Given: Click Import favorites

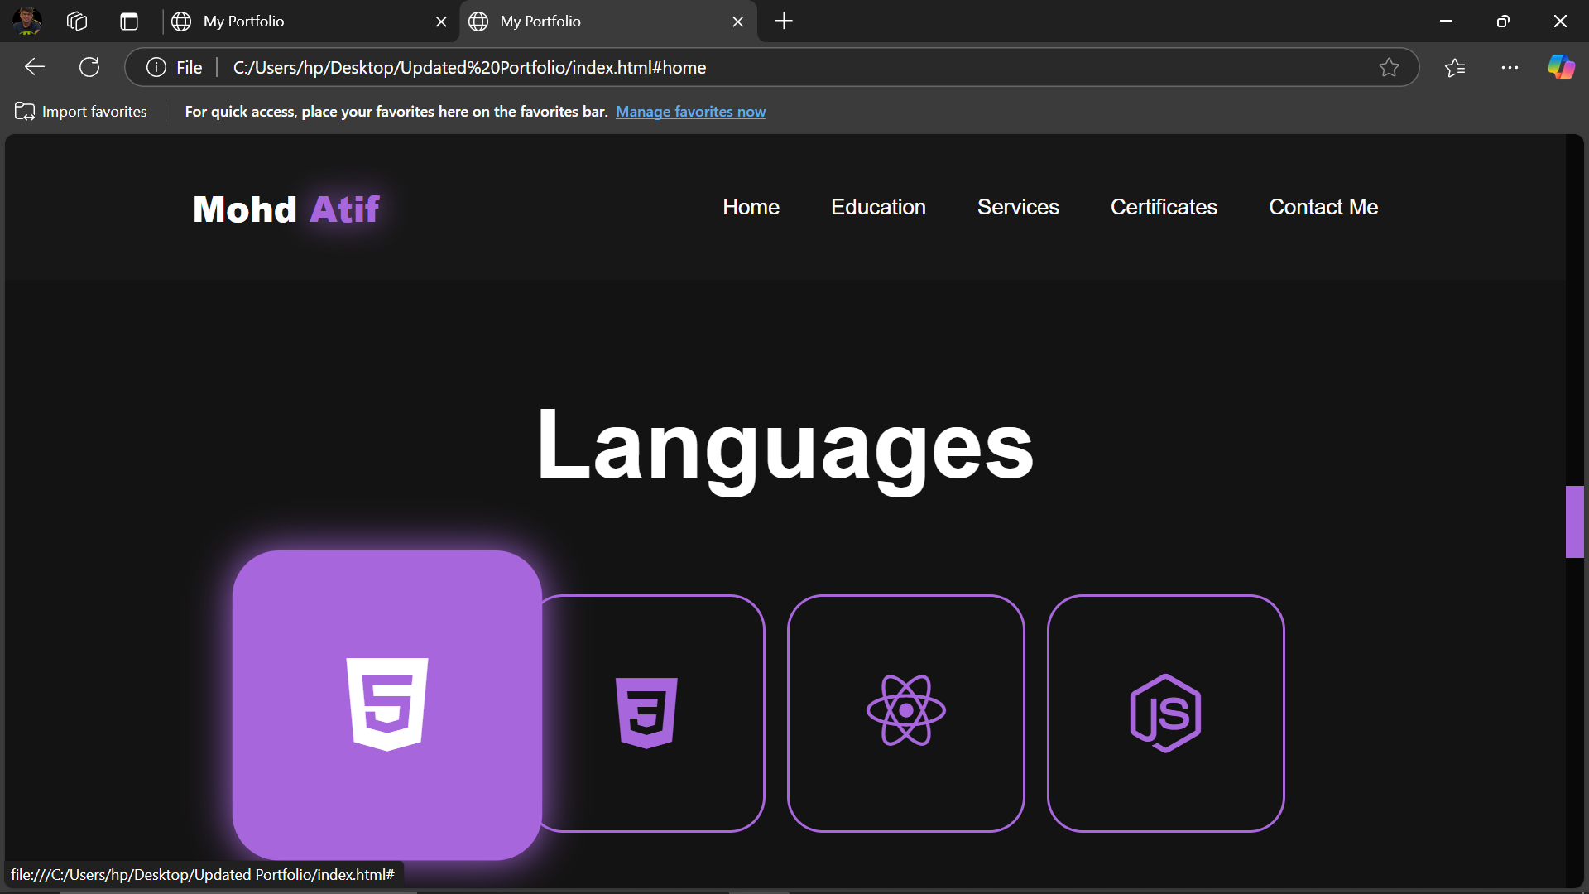Looking at the screenshot, I should tap(80, 111).
